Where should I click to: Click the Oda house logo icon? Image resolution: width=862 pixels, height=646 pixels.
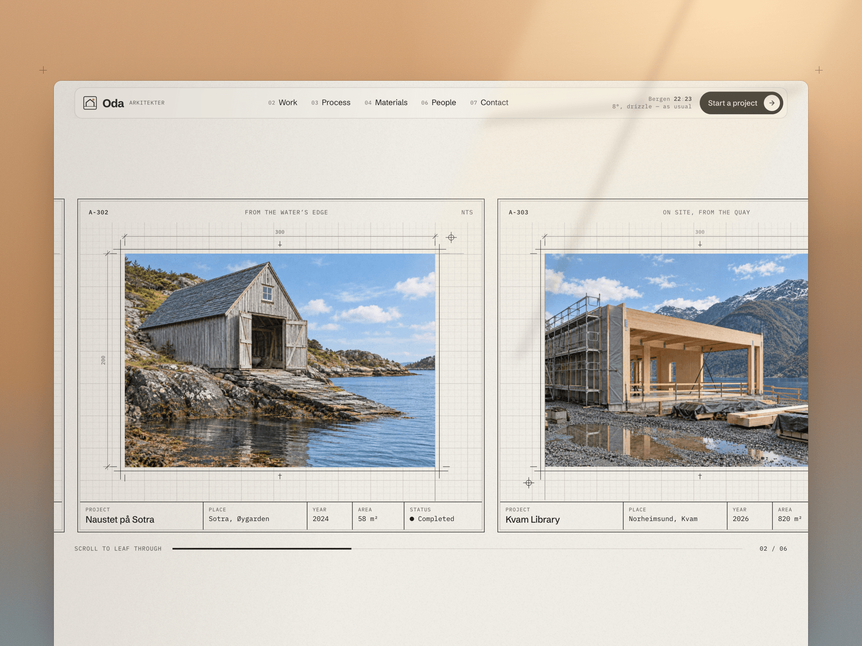[90, 103]
